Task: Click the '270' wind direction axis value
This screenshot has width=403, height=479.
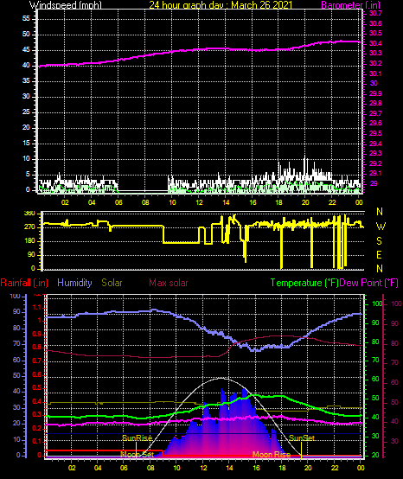Action: point(29,227)
